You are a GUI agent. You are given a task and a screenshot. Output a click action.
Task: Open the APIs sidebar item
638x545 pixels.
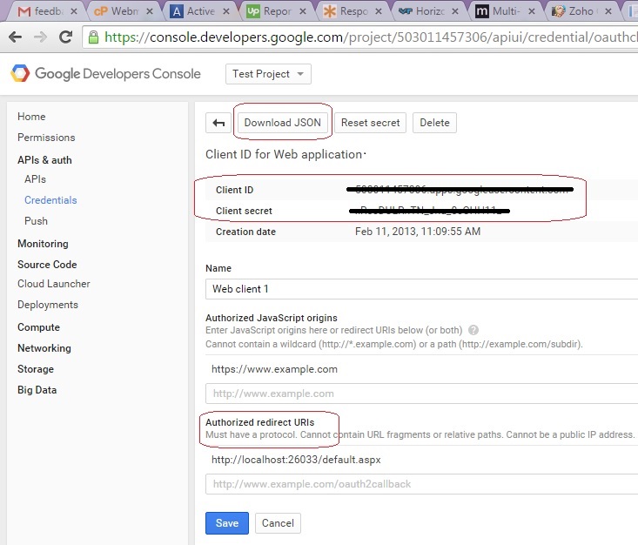click(x=35, y=179)
